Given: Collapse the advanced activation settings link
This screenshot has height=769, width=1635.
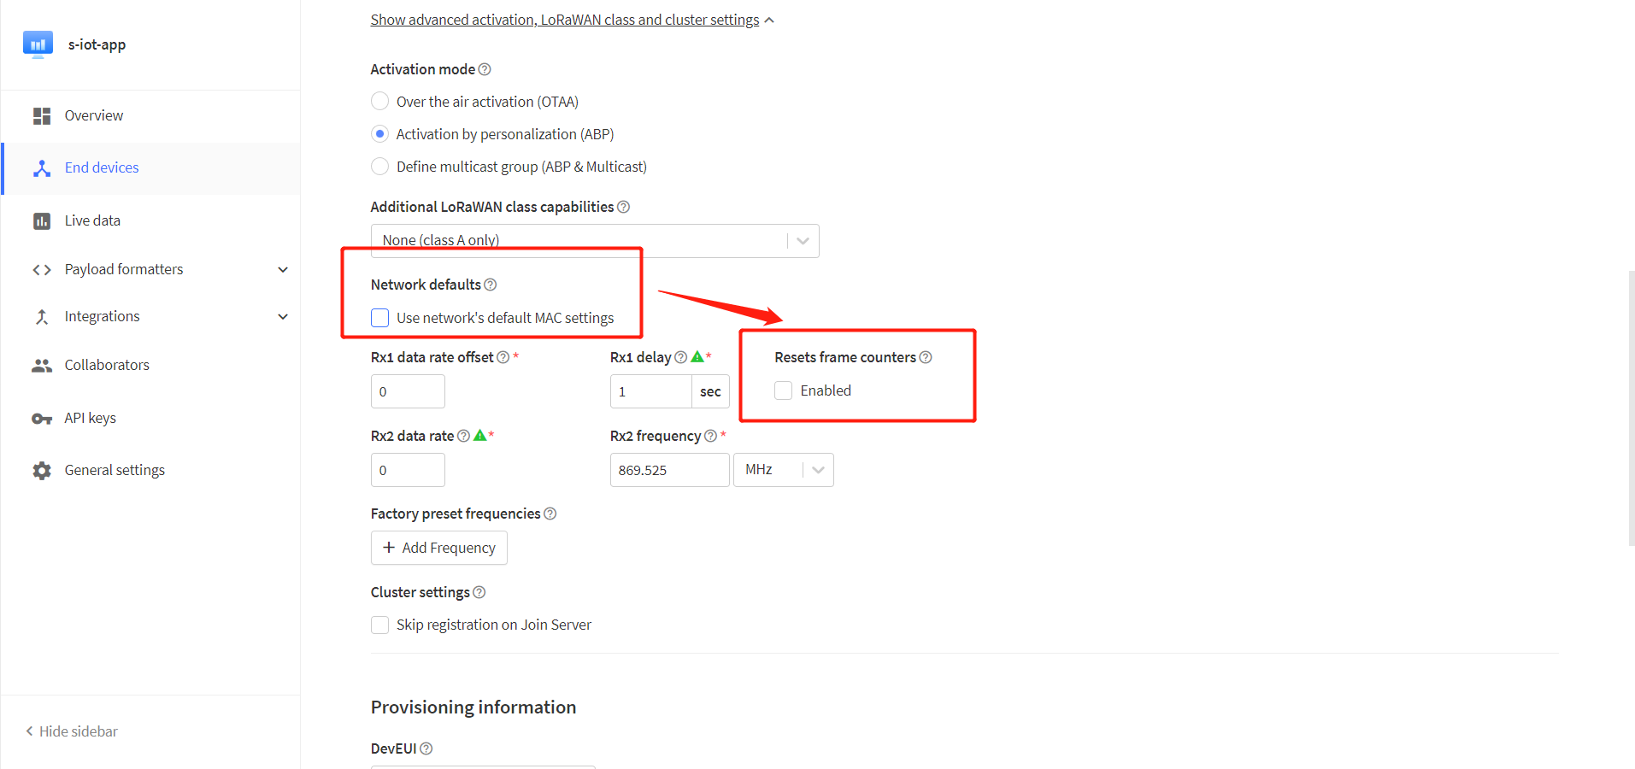Looking at the screenshot, I should pyautogui.click(x=564, y=20).
